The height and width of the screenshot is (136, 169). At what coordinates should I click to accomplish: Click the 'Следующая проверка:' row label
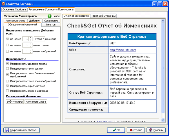point(88,109)
